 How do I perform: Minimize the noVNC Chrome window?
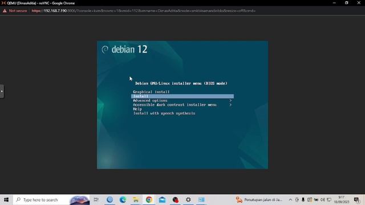[334, 3]
